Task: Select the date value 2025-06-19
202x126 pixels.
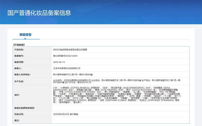Action: (x=59, y=62)
